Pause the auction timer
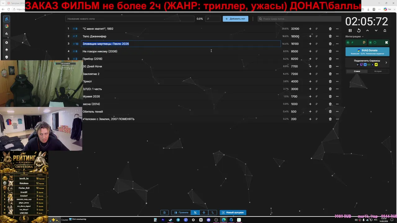 click(350, 30)
